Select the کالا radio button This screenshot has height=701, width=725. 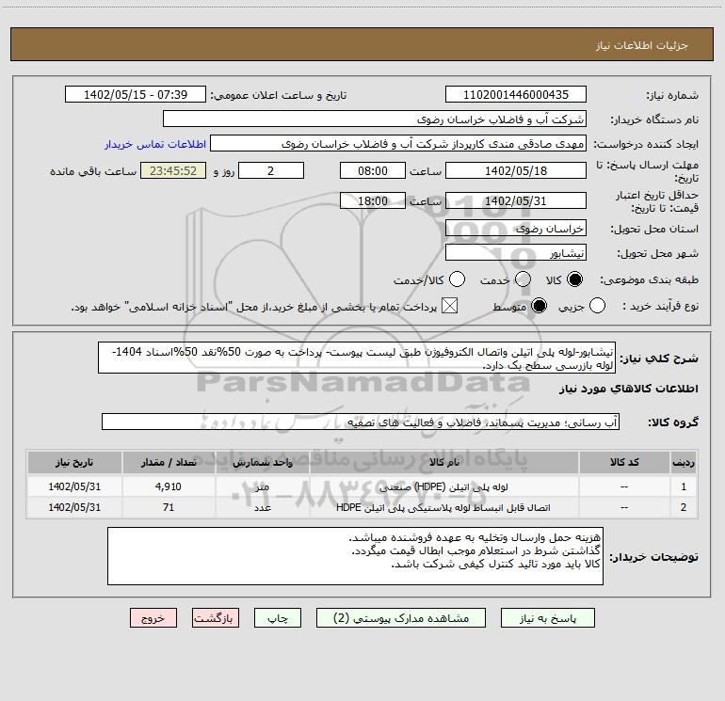[574, 279]
